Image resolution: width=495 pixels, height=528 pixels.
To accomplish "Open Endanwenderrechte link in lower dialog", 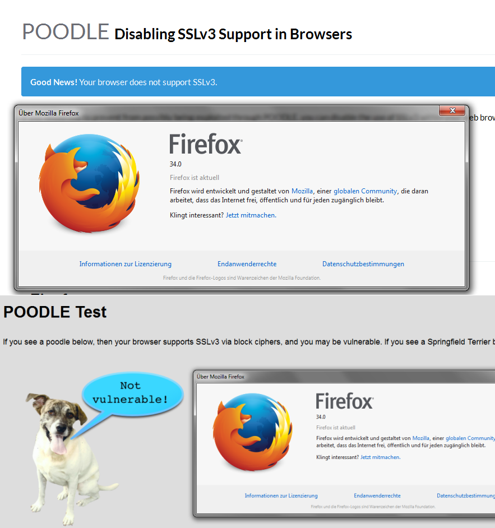I will [x=377, y=495].
